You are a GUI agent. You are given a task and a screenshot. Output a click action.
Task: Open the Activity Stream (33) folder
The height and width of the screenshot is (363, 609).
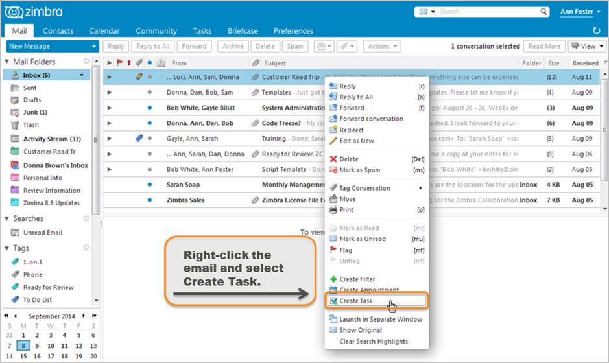click(52, 139)
